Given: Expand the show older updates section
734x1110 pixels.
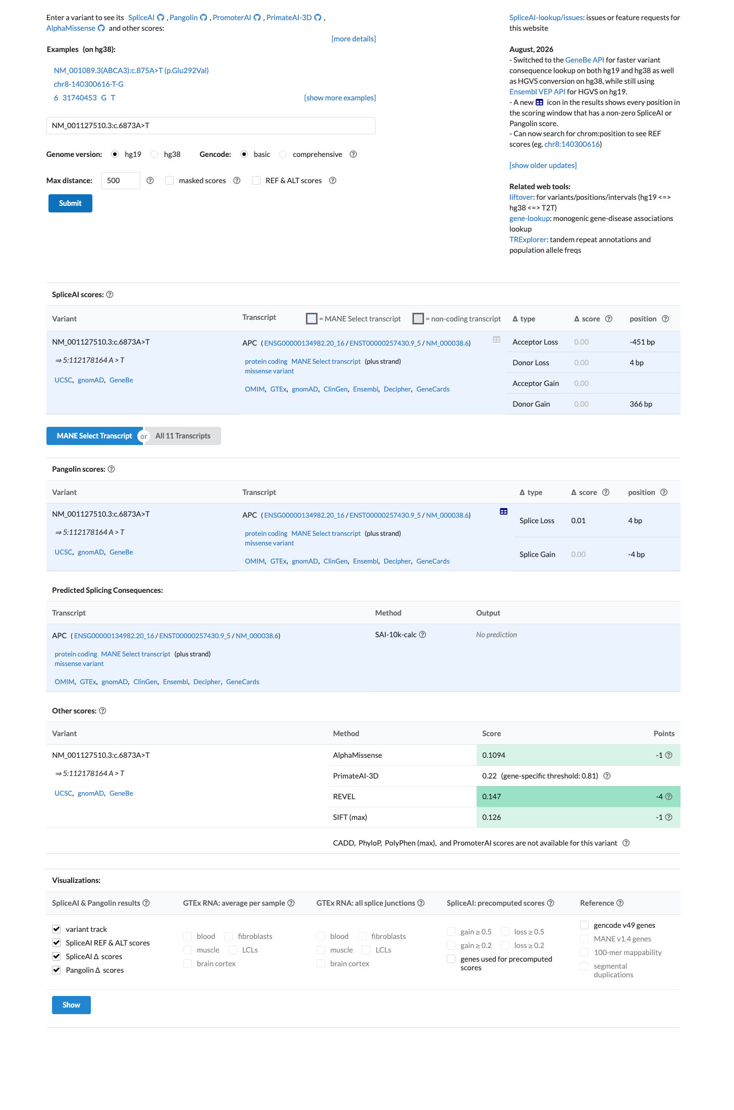Looking at the screenshot, I should pos(543,165).
